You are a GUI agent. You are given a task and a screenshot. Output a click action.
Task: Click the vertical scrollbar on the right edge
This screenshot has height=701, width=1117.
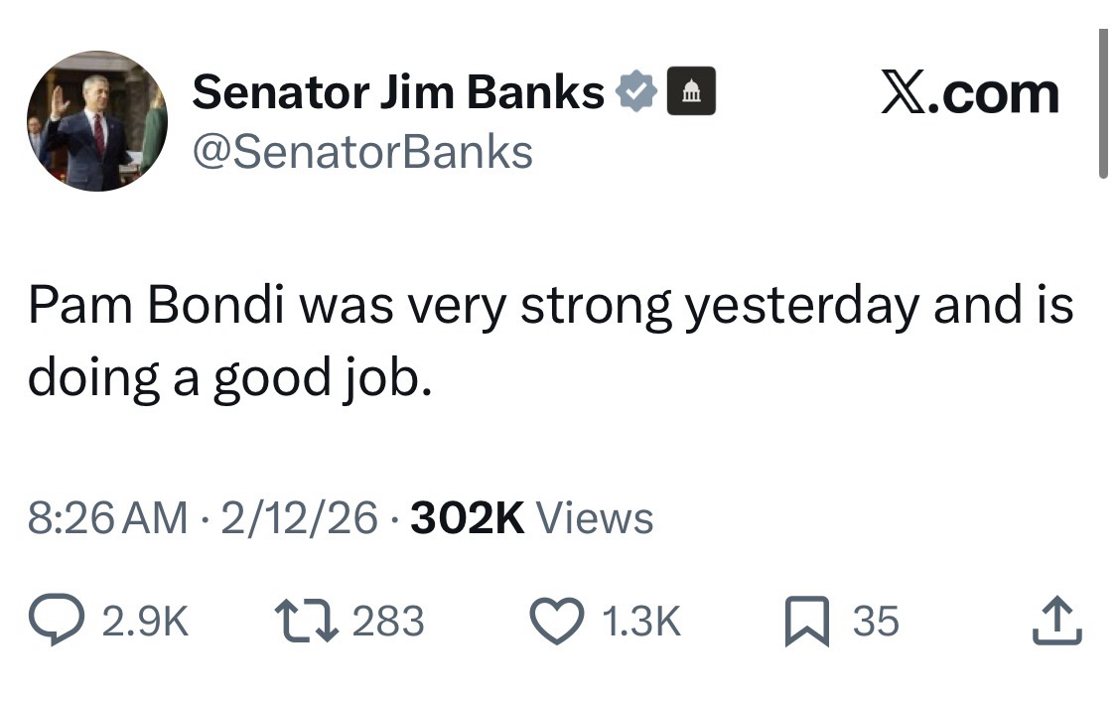(1103, 104)
